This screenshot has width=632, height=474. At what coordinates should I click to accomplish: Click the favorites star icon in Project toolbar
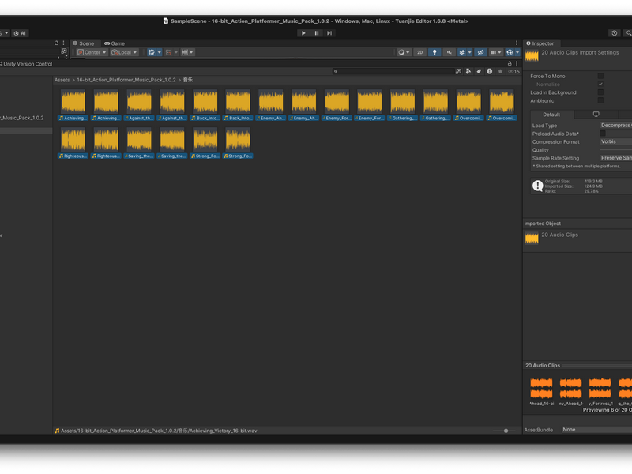[500, 71]
